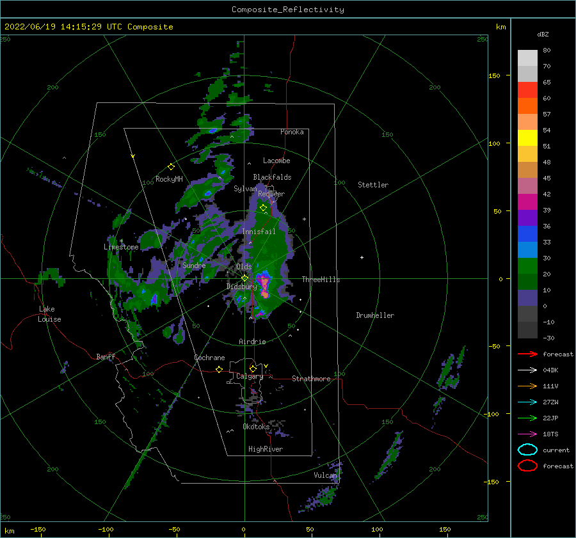Click the white 04DK arrow legend icon

point(527,370)
